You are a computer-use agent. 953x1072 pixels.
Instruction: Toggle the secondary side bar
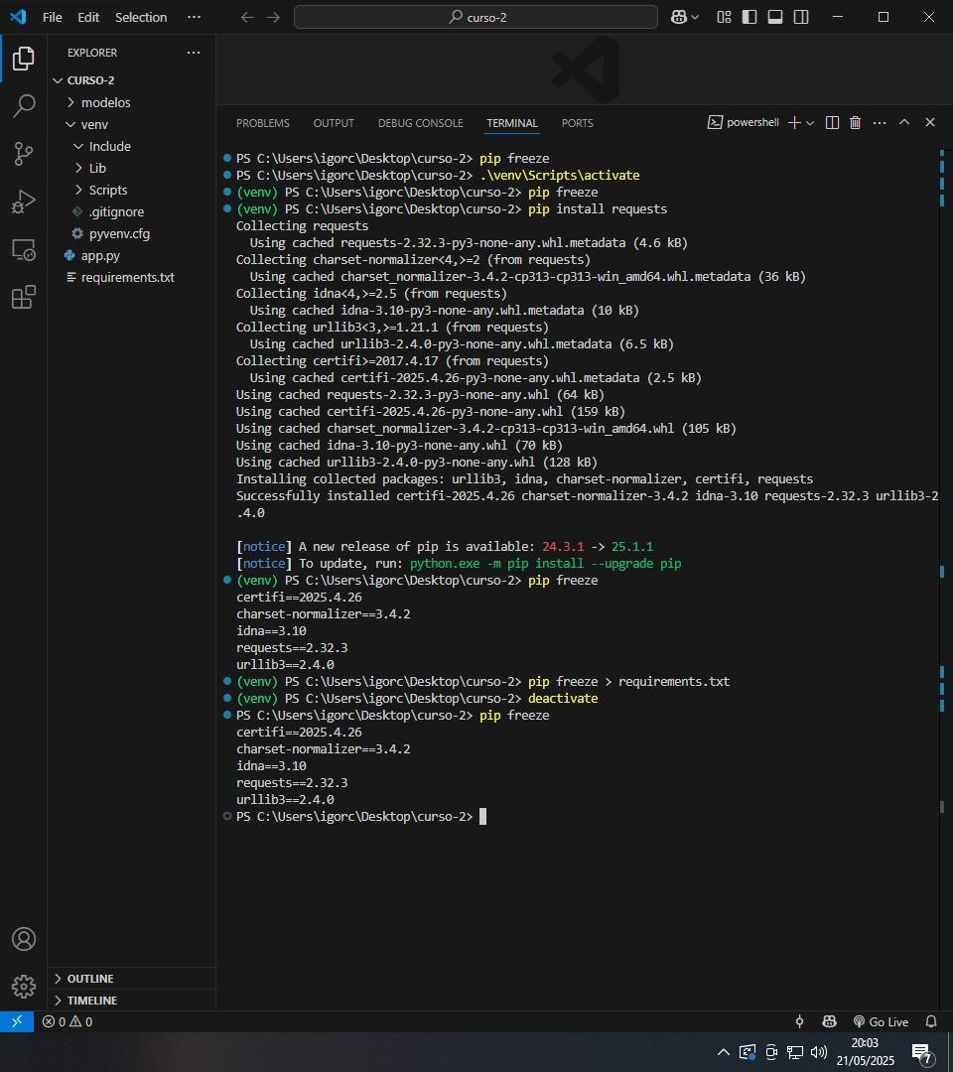[x=801, y=17]
